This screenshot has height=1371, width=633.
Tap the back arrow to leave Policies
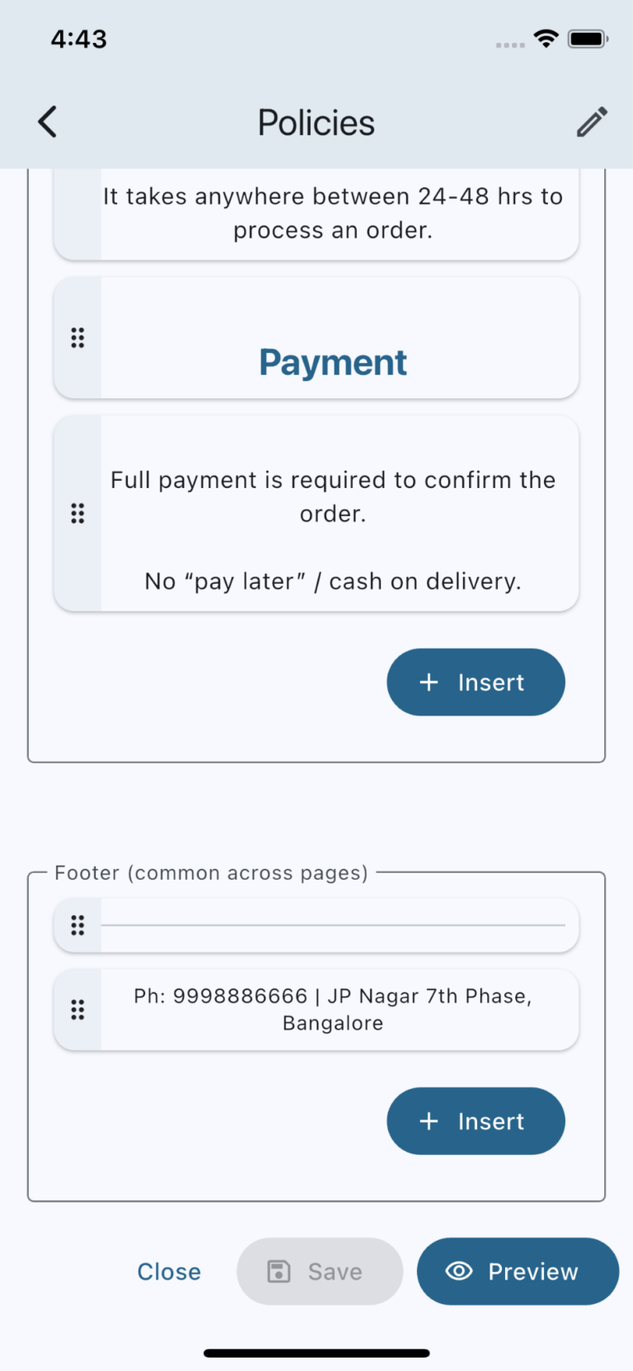click(46, 121)
